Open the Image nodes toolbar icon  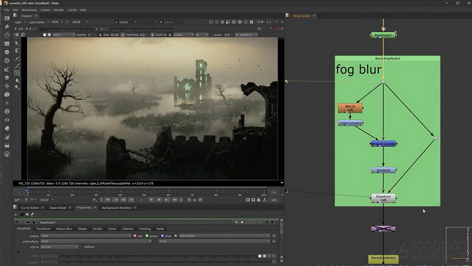click(7, 18)
